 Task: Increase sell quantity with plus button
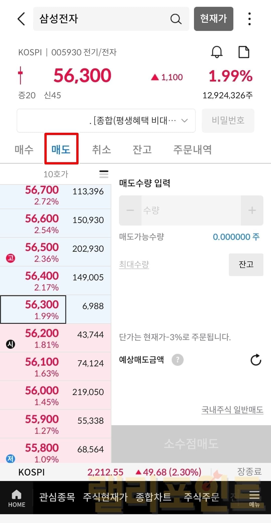pos(252,210)
